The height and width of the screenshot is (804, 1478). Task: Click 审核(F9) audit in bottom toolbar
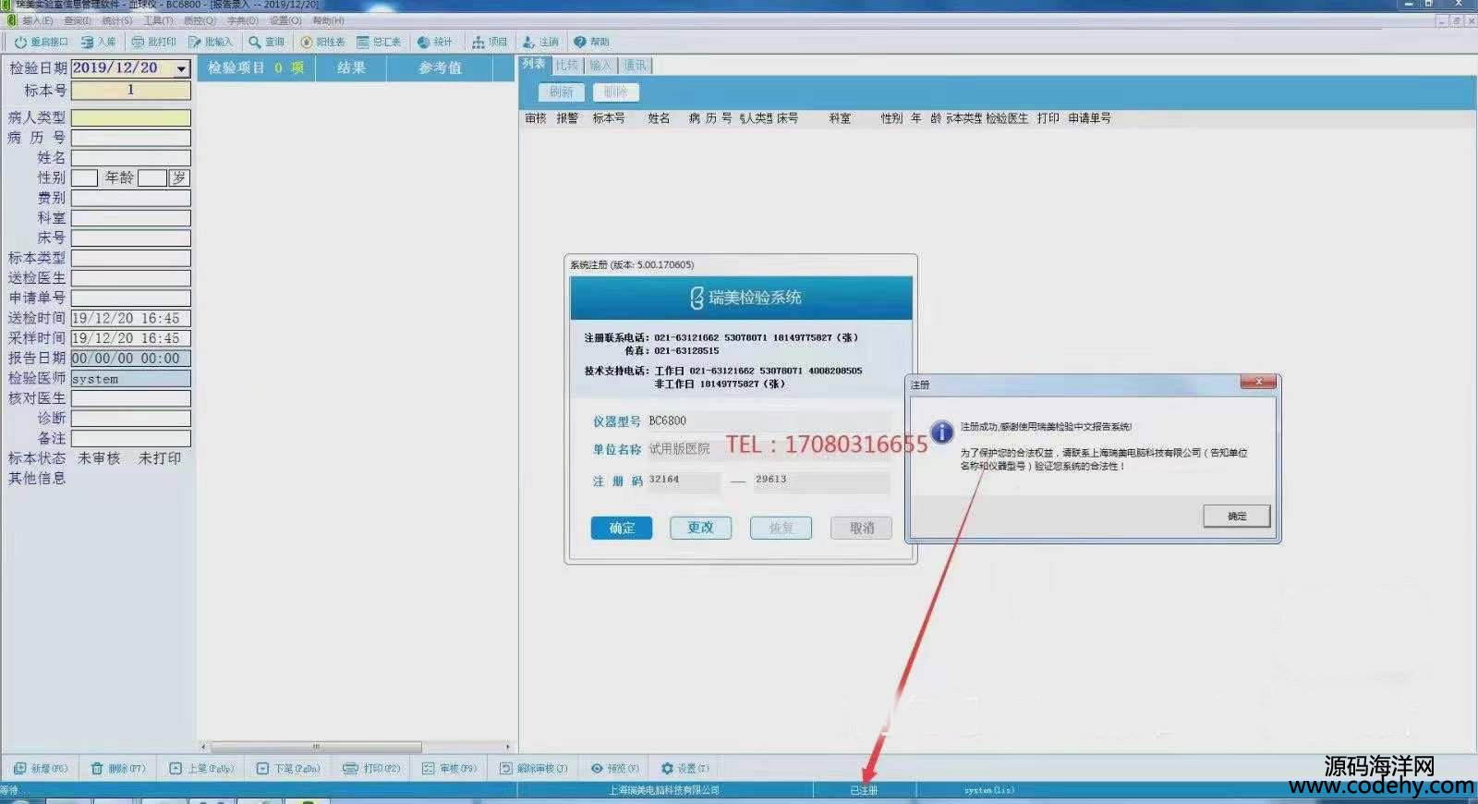[x=449, y=769]
